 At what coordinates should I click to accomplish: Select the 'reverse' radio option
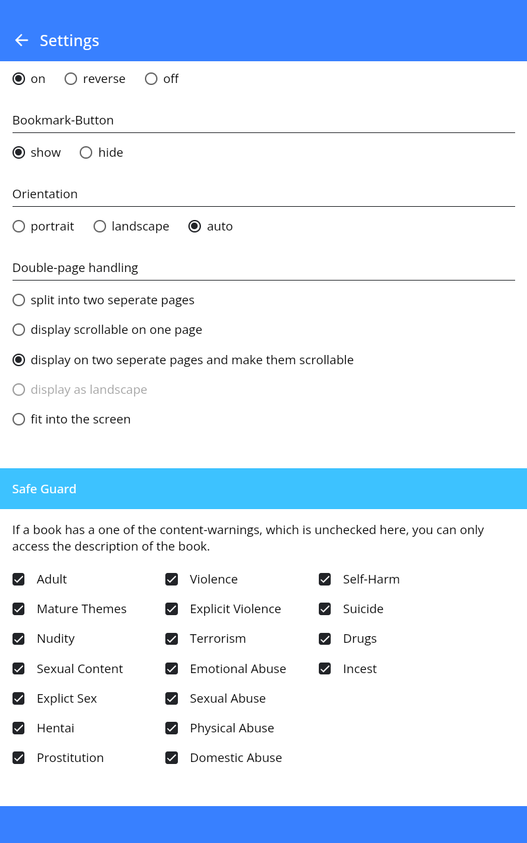[71, 79]
